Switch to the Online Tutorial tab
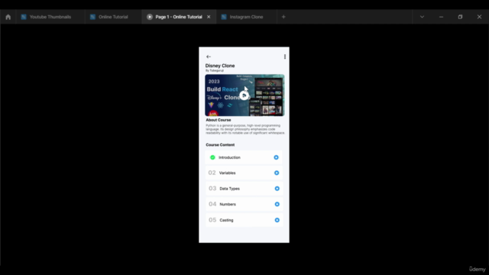This screenshot has width=489, height=275. tap(113, 17)
